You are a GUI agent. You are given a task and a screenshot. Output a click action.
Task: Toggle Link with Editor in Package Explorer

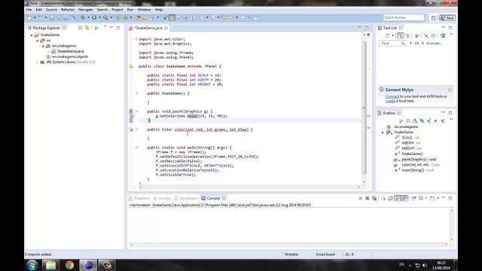[87, 28]
